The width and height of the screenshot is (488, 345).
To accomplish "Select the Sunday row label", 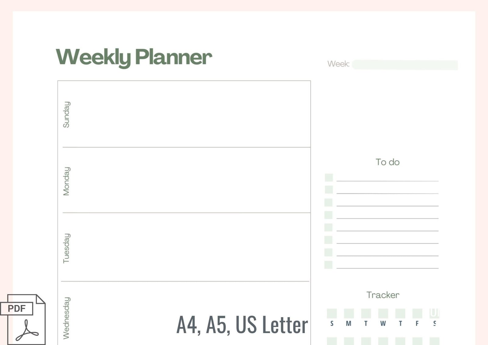I will pyautogui.click(x=66, y=114).
